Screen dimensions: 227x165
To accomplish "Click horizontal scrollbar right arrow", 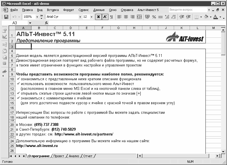I will pos(217,156).
